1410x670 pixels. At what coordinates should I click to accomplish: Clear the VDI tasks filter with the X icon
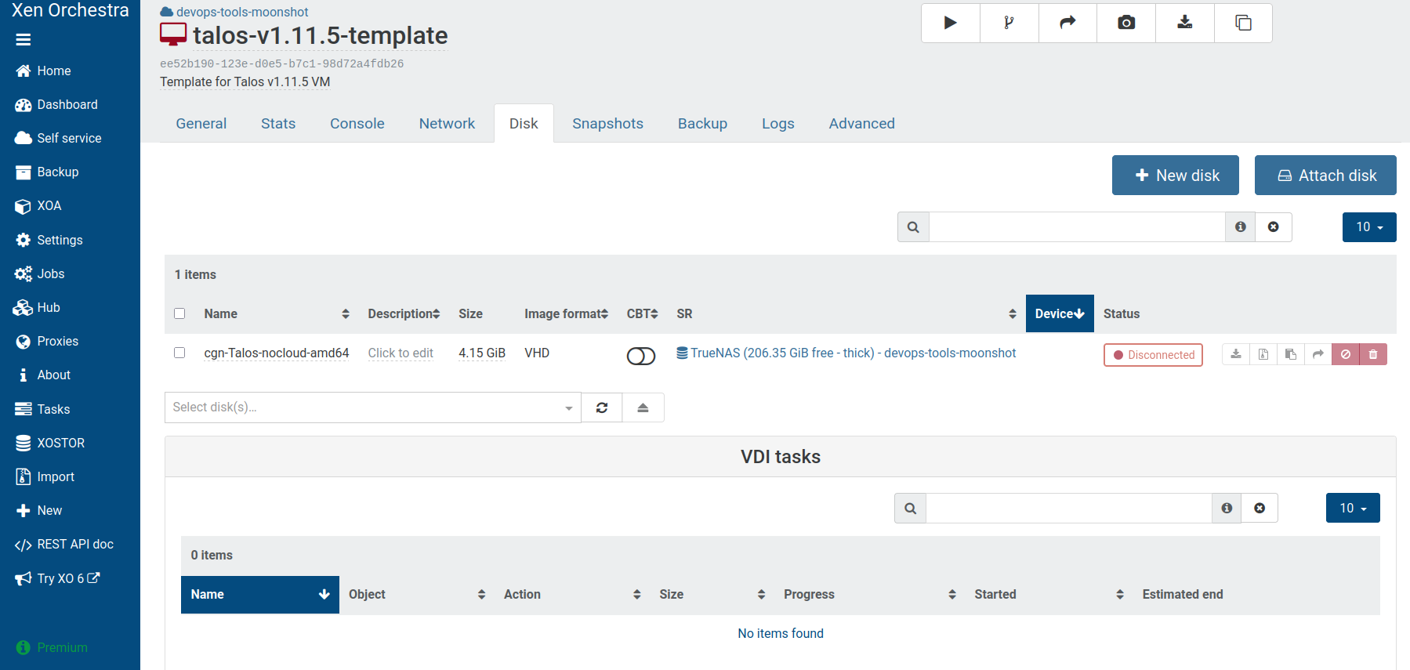[x=1260, y=508]
